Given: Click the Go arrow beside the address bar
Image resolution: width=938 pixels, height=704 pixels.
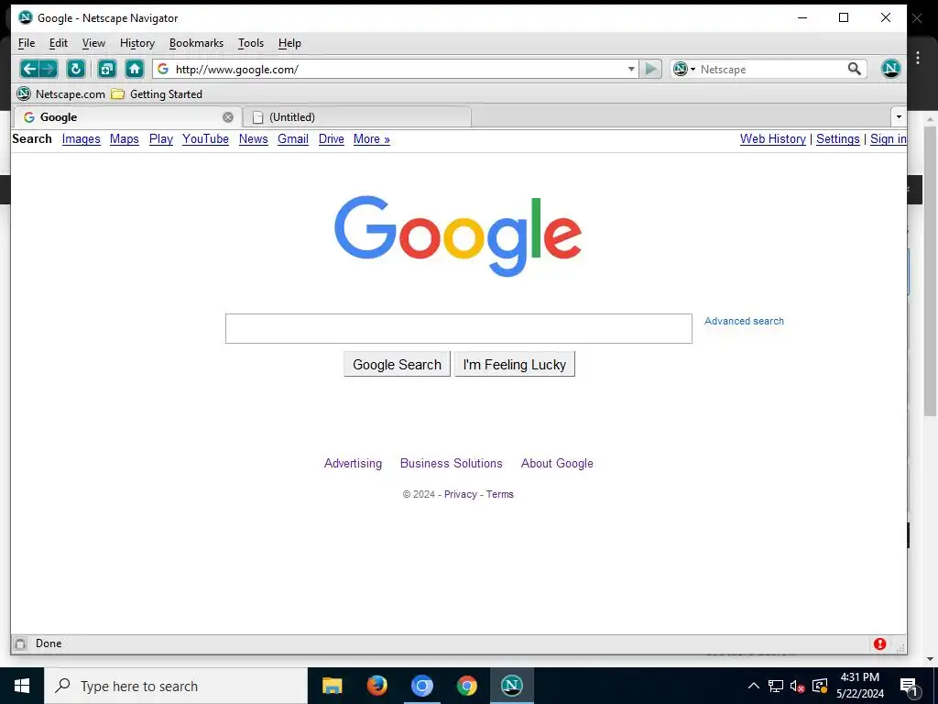Looking at the screenshot, I should point(650,69).
